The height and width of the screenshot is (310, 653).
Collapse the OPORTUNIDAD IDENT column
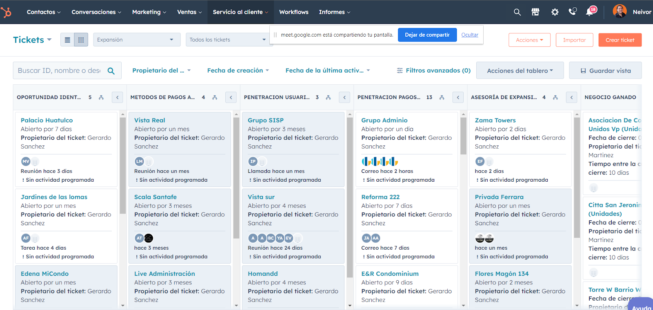pos(118,97)
